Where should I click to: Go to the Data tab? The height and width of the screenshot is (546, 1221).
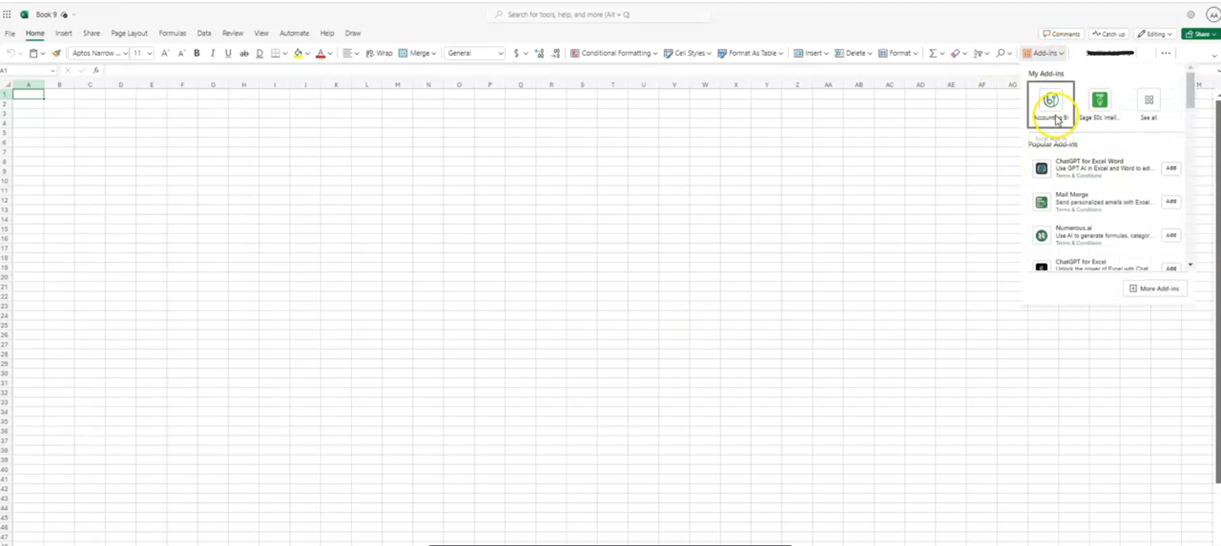pyautogui.click(x=204, y=33)
